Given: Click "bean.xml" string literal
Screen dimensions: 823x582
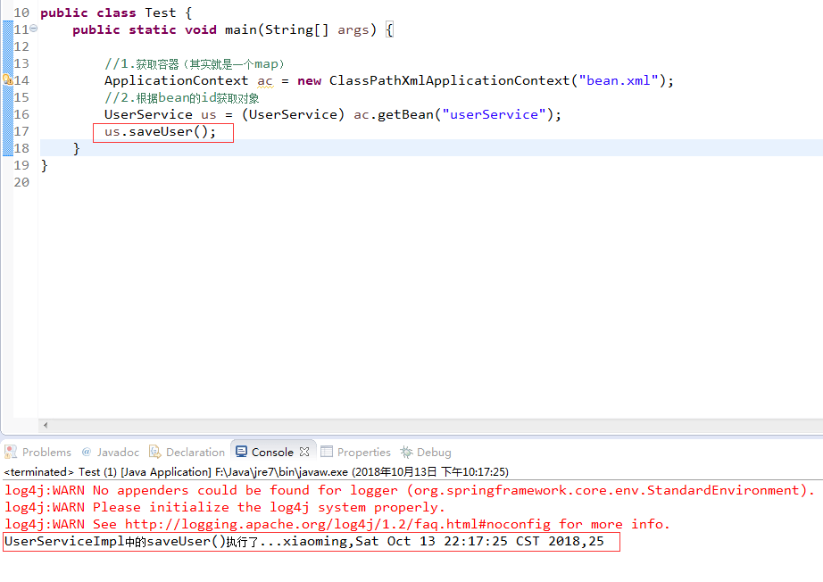Looking at the screenshot, I should pyautogui.click(x=619, y=80).
